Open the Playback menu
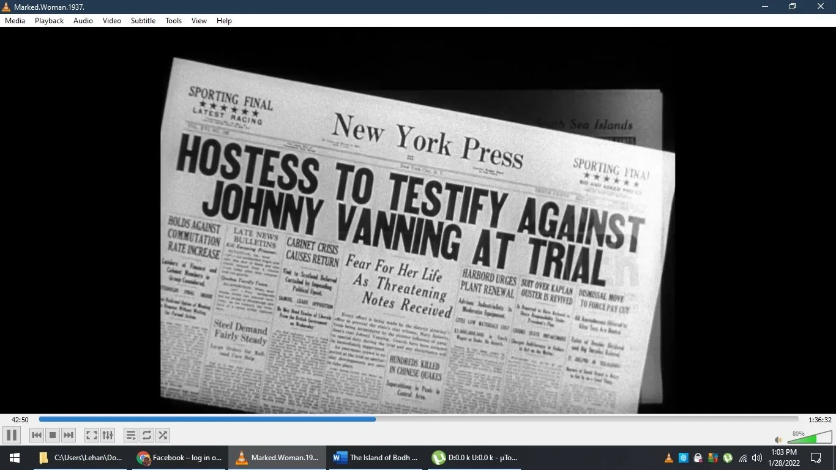Screen dimensions: 836x470 click(x=49, y=20)
